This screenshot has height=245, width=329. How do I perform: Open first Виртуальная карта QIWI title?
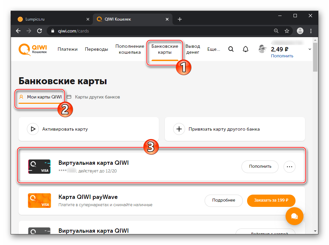(x=94, y=163)
